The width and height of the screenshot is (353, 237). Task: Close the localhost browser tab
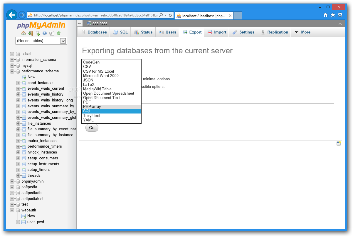pyautogui.click(x=230, y=16)
